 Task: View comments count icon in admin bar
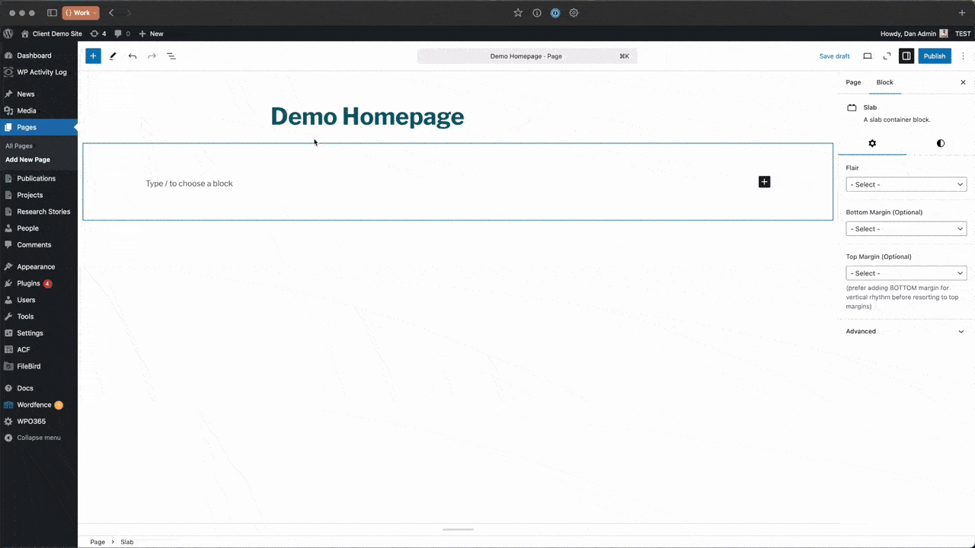tap(118, 33)
